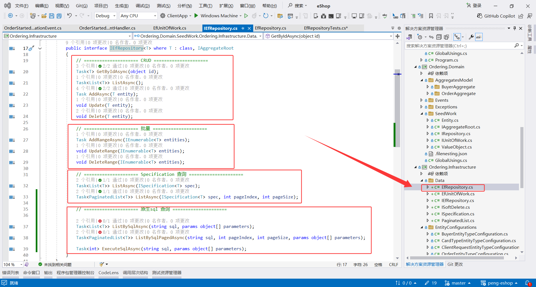Switch to the EfRepositoryTests.cs* editor tab

(326, 28)
